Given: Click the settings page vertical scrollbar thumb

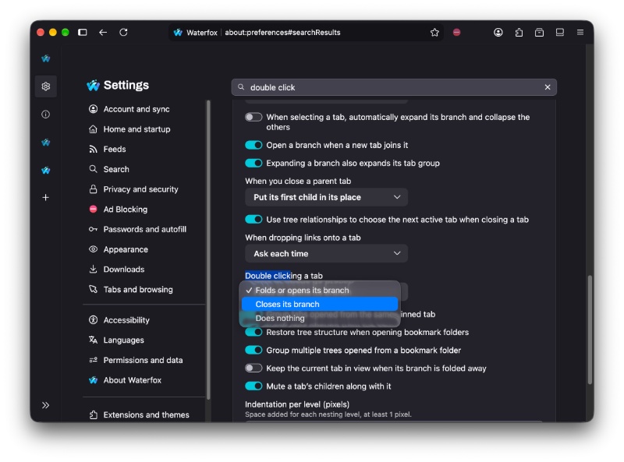Looking at the screenshot, I should [x=590, y=330].
